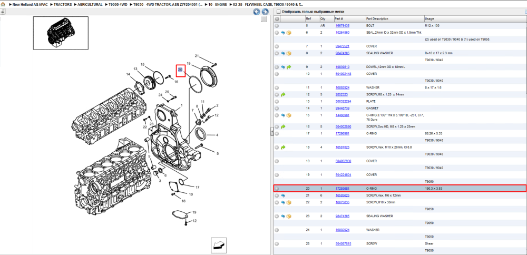Click the 'M12 x 130' usage cell

point(432,25)
